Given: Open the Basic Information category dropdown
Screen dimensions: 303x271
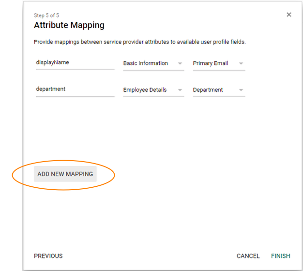Looking at the screenshot, I should pos(146,63).
